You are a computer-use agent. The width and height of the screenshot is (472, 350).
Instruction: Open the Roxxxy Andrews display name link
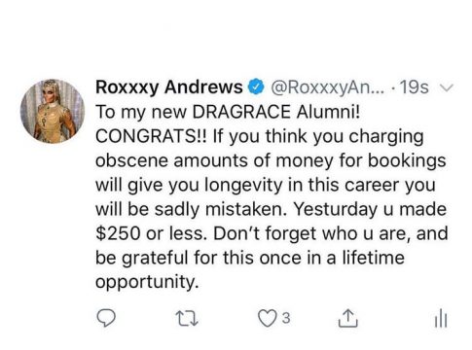(169, 87)
